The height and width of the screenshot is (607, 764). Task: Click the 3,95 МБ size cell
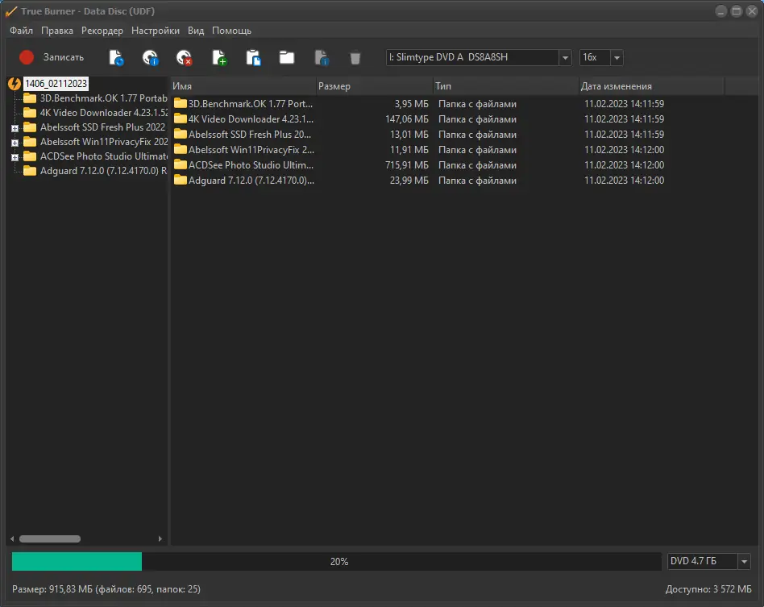pyautogui.click(x=411, y=104)
